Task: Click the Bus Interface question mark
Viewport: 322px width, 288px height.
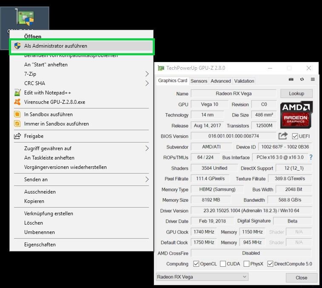Action: click(311, 157)
